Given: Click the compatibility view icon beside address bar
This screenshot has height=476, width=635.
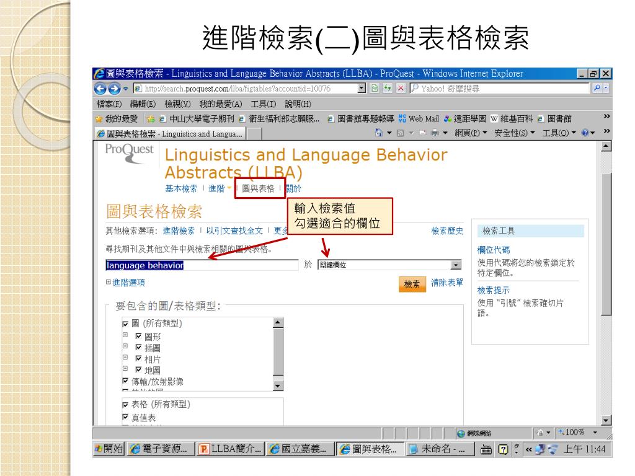Looking at the screenshot, I should coord(375,88).
